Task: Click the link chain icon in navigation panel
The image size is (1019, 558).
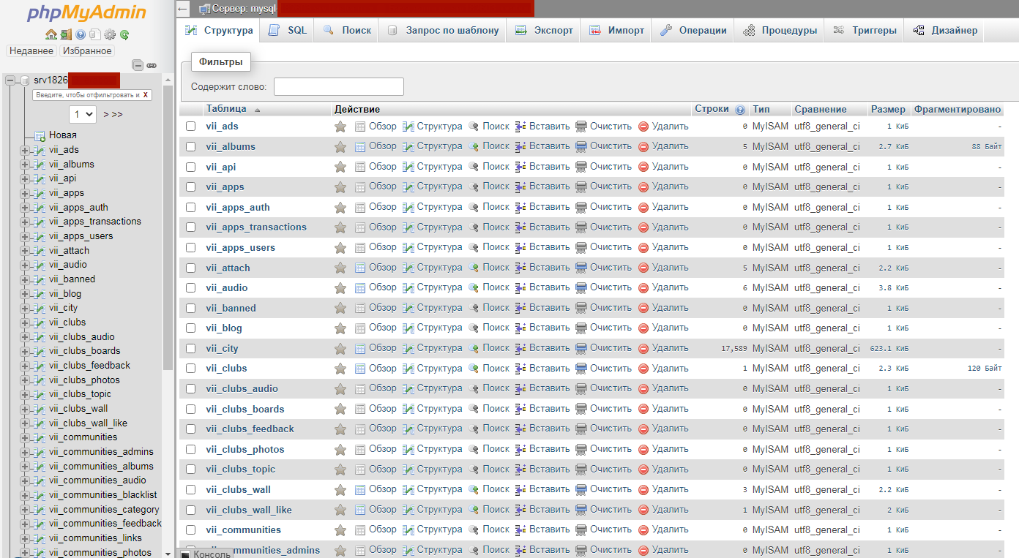Action: [152, 65]
